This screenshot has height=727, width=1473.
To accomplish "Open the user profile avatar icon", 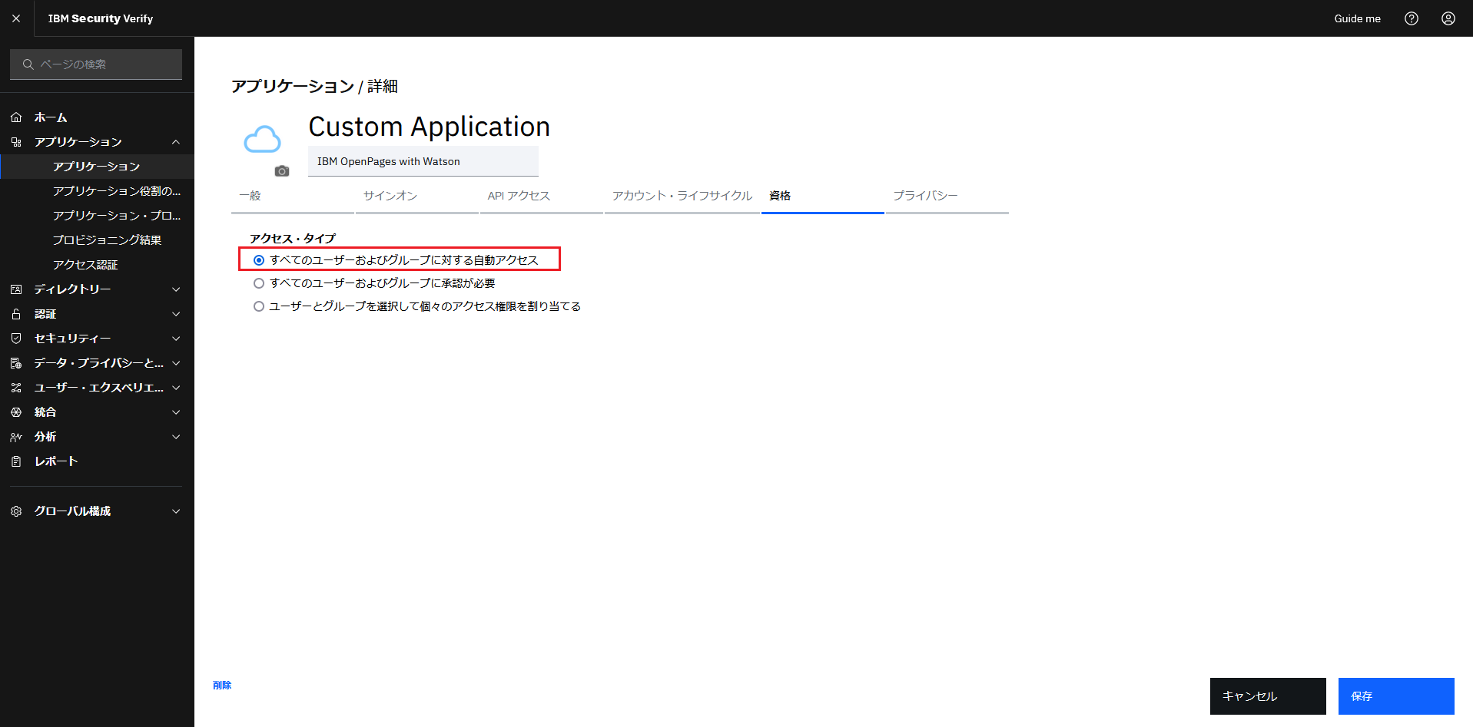I will tap(1448, 18).
